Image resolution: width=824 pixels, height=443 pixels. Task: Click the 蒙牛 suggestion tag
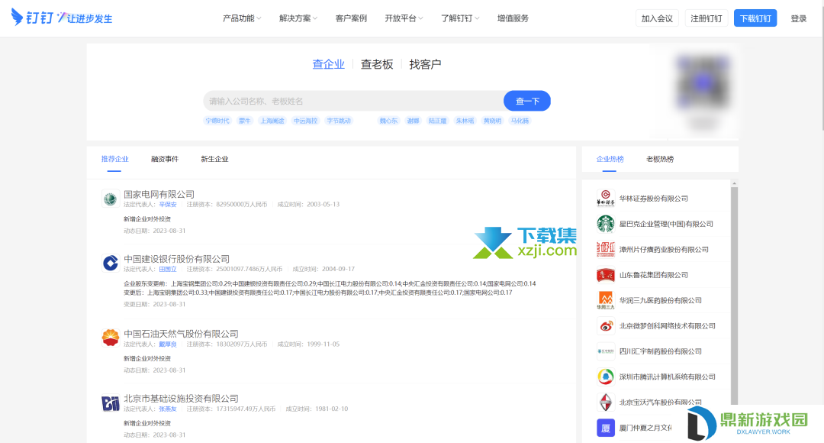pyautogui.click(x=244, y=121)
